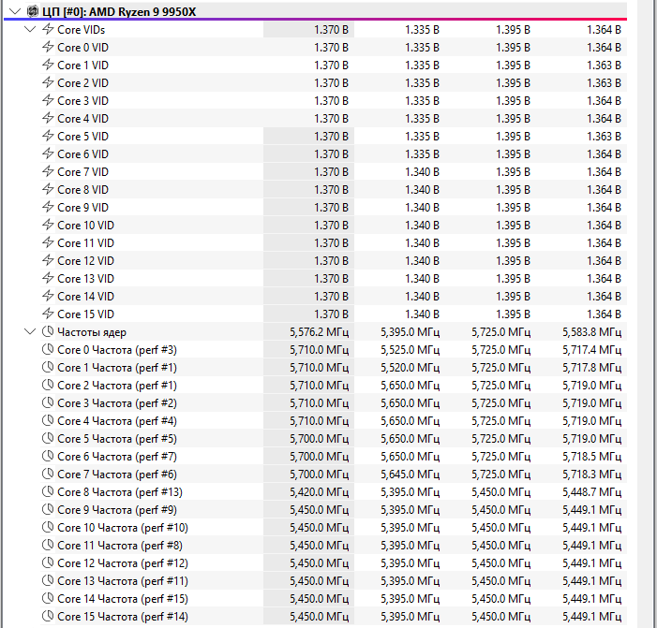This screenshot has width=657, height=628.
Task: Collapse the Core VIDs group
Action: (x=30, y=29)
